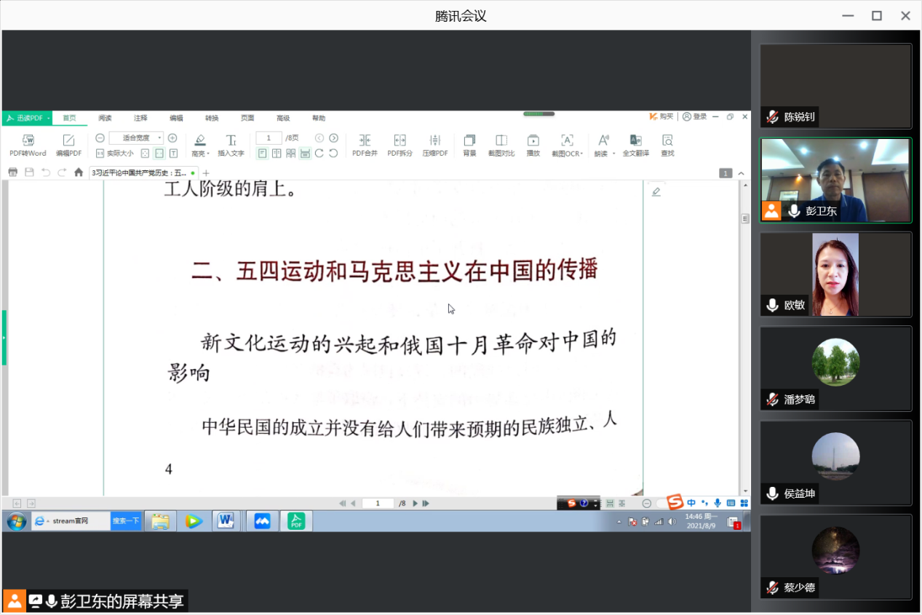Click the PDF合并 merge icon
This screenshot has height=615, width=922.
pos(365,140)
